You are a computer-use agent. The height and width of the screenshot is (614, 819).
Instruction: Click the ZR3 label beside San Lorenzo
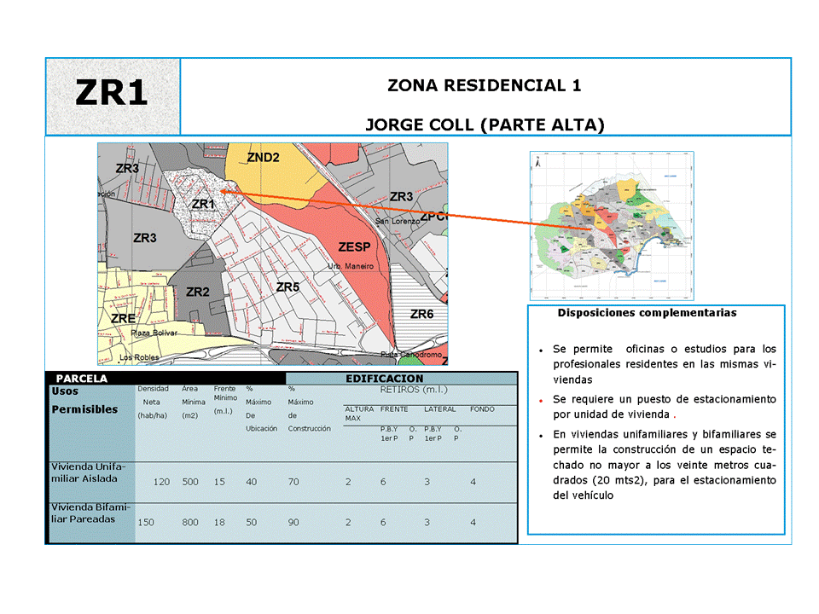pyautogui.click(x=401, y=197)
